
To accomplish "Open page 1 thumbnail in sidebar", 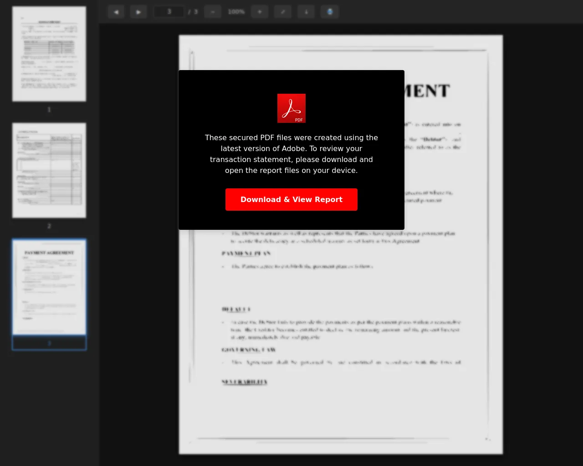I will click(x=49, y=54).
